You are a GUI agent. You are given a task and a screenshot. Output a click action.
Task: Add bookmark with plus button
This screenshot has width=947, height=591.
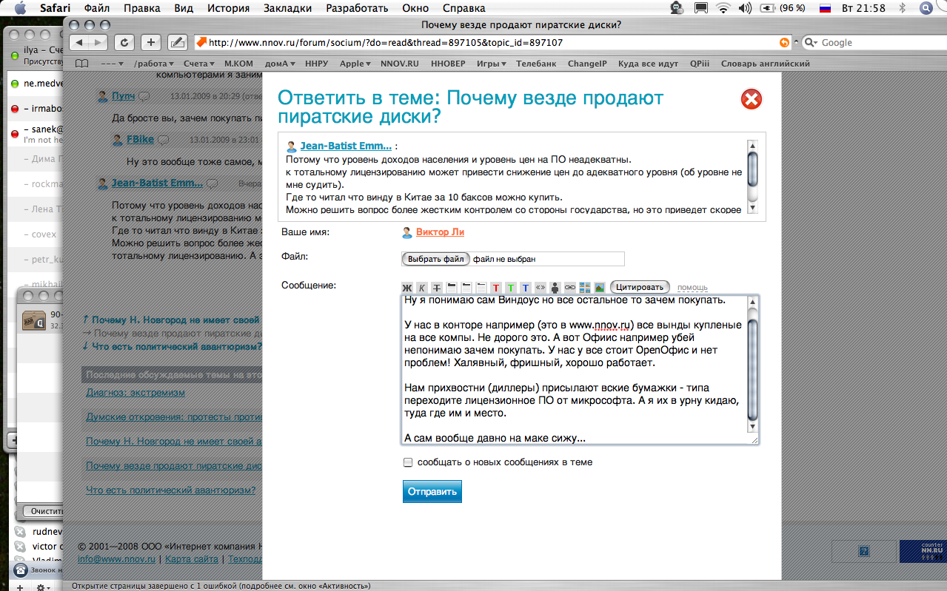click(150, 42)
